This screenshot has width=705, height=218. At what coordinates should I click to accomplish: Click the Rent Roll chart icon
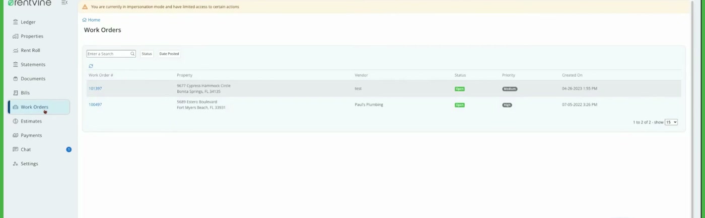point(16,50)
